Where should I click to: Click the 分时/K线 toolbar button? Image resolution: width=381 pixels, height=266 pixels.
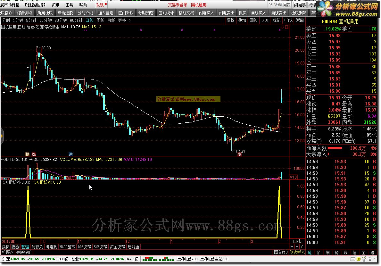click(85, 13)
